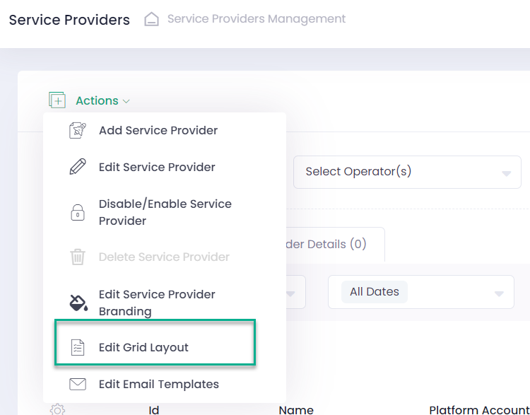
Task: Click the envelope icon for Edit Email Templates
Action: coord(77,385)
